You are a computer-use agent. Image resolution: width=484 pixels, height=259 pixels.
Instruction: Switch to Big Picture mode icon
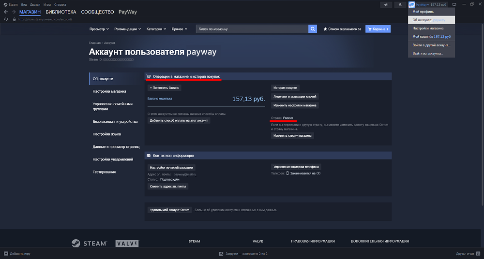pos(454,5)
